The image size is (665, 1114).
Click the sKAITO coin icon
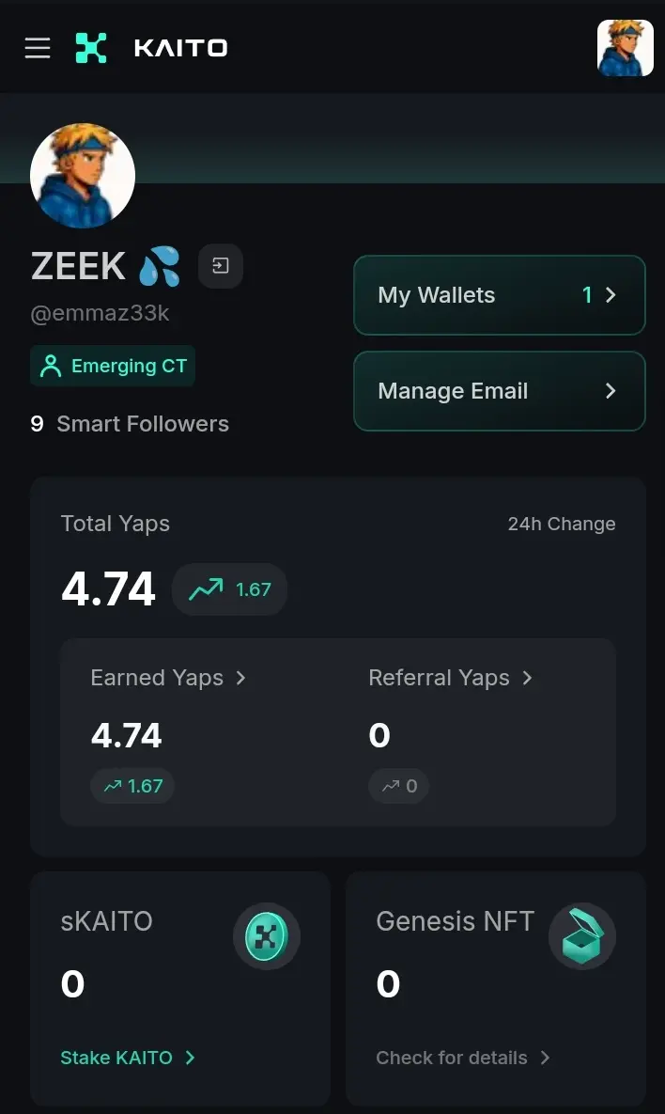tap(267, 936)
